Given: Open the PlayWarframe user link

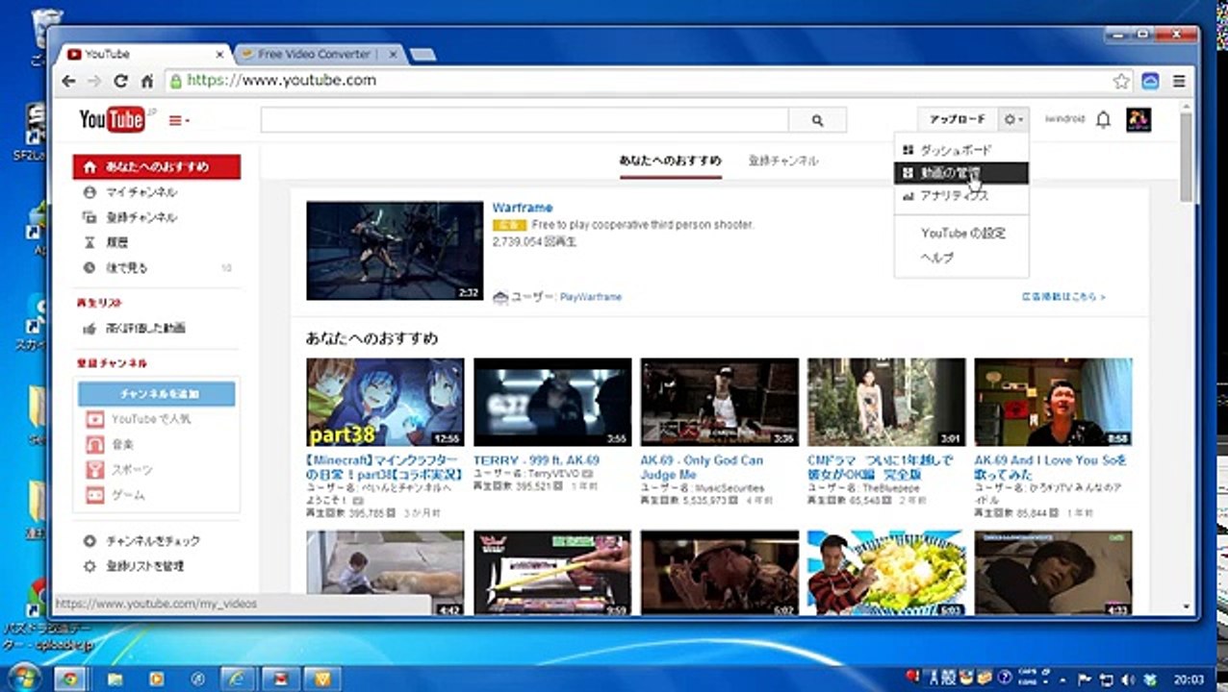Looking at the screenshot, I should [x=591, y=297].
